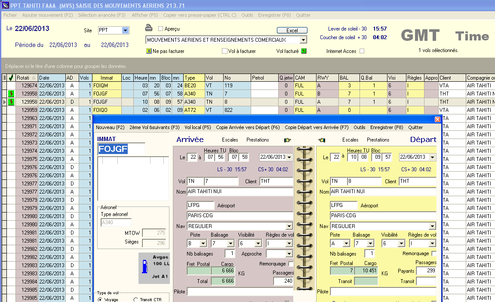Open the Vol local (F5) menu
495x302 pixels.
[197, 127]
